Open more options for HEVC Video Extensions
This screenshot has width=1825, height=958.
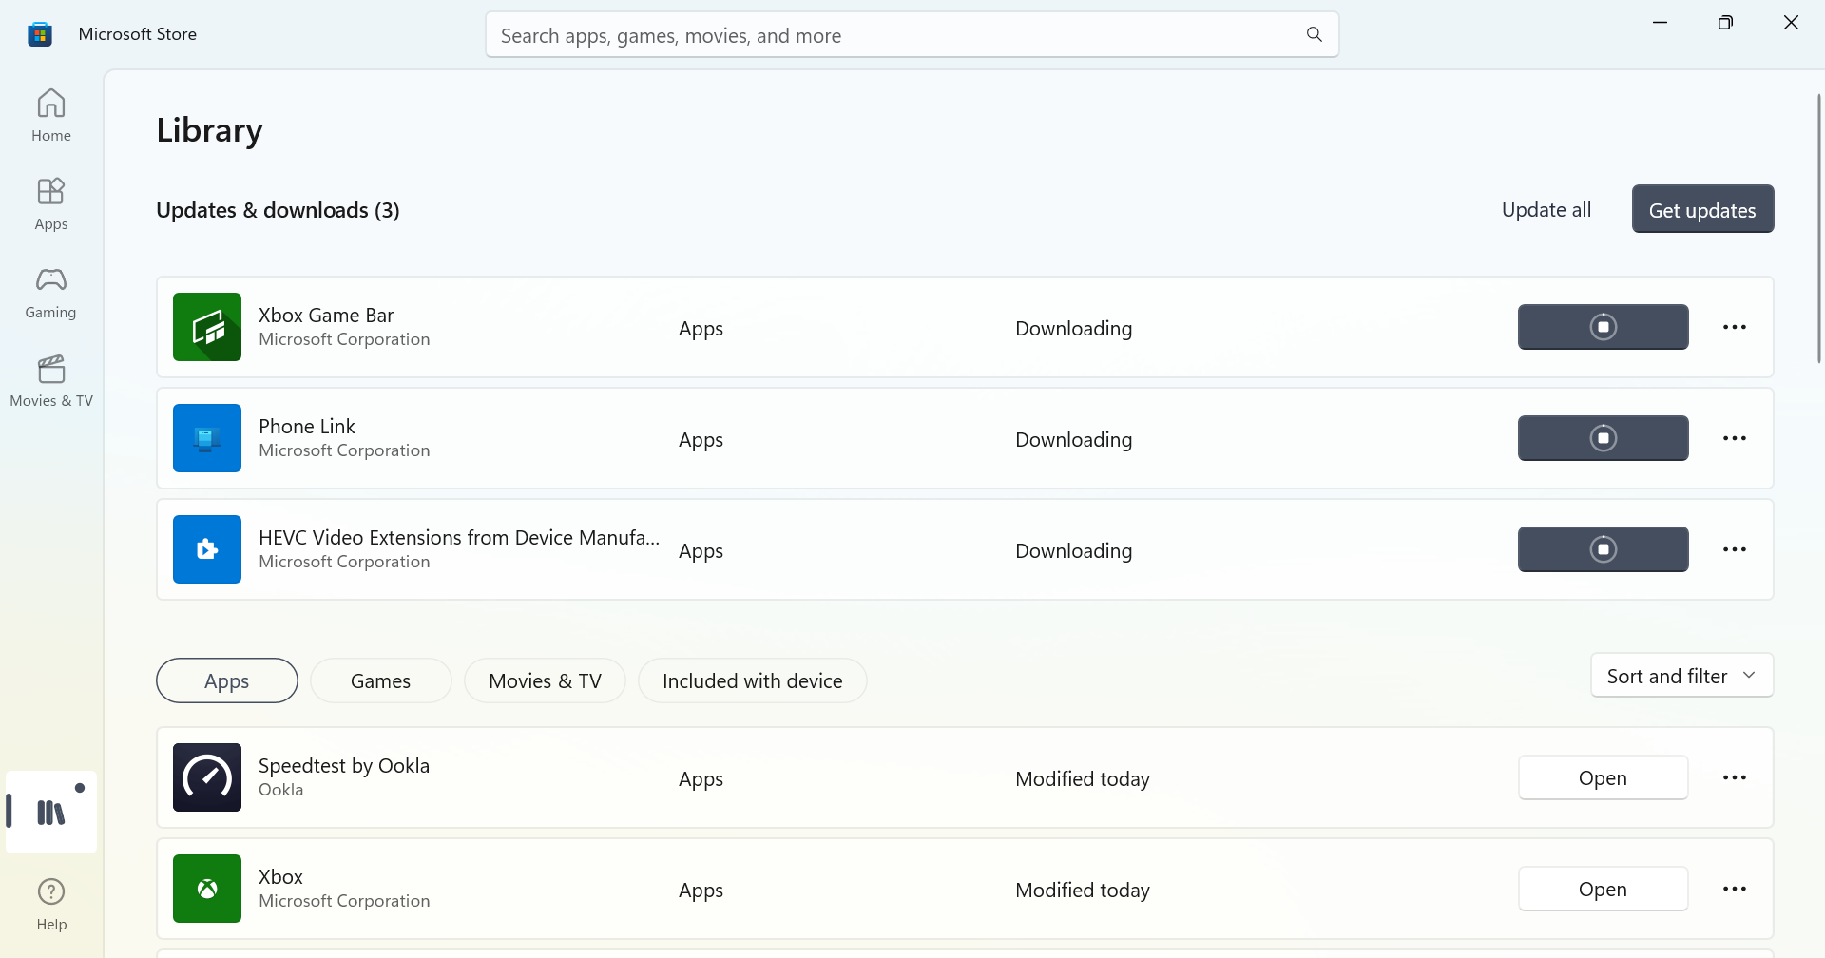[x=1735, y=549]
